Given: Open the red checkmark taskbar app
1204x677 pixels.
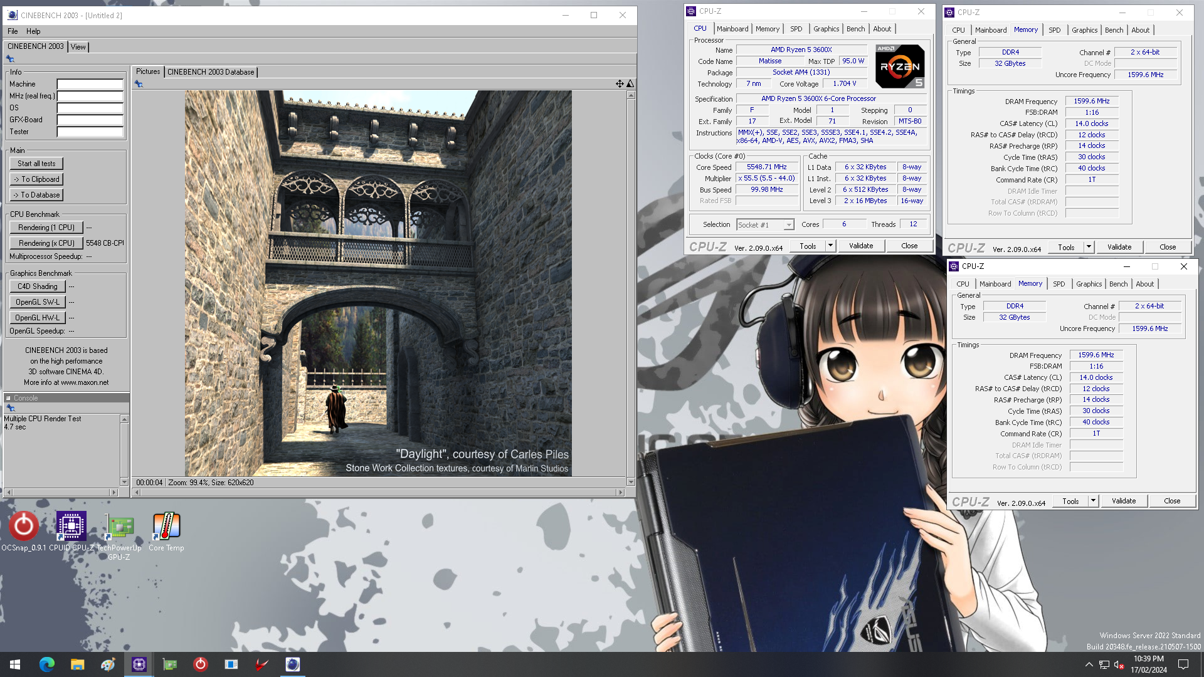Looking at the screenshot, I should pos(261,664).
